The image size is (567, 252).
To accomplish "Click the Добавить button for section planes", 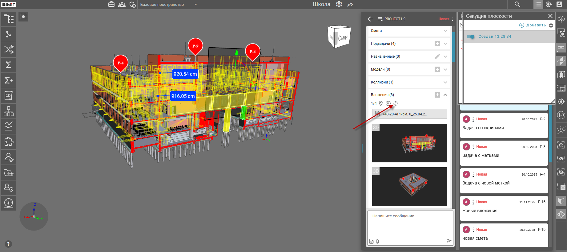I will (x=533, y=25).
